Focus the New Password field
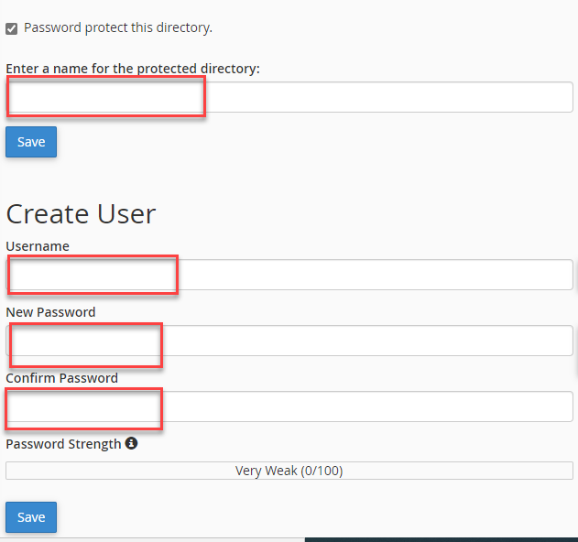The image size is (578, 542). pos(289,341)
